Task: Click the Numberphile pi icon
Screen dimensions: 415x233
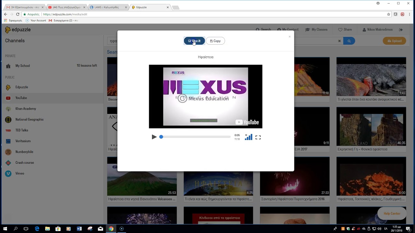Action: [x=8, y=152]
